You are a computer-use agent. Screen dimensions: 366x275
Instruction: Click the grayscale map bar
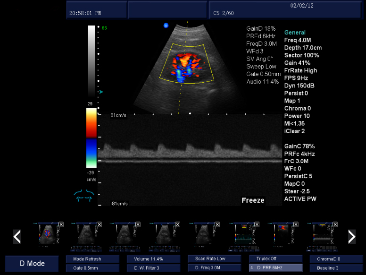91,61
